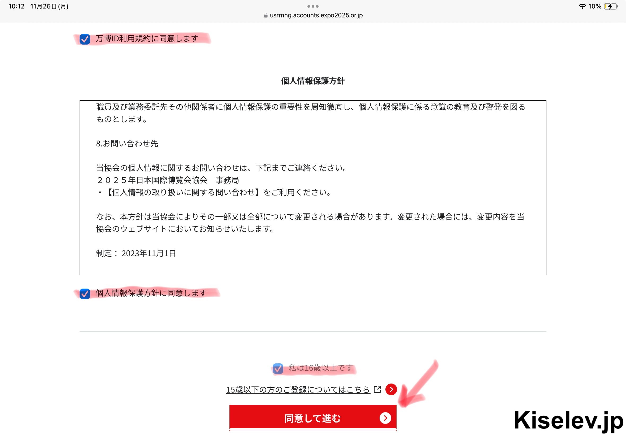Click inside the privacy policy scroll box
Image resolution: width=626 pixels, height=435 pixels.
(x=313, y=188)
